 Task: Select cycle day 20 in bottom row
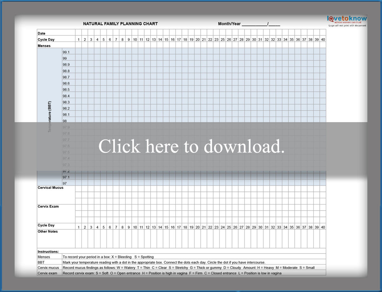[x=198, y=227]
